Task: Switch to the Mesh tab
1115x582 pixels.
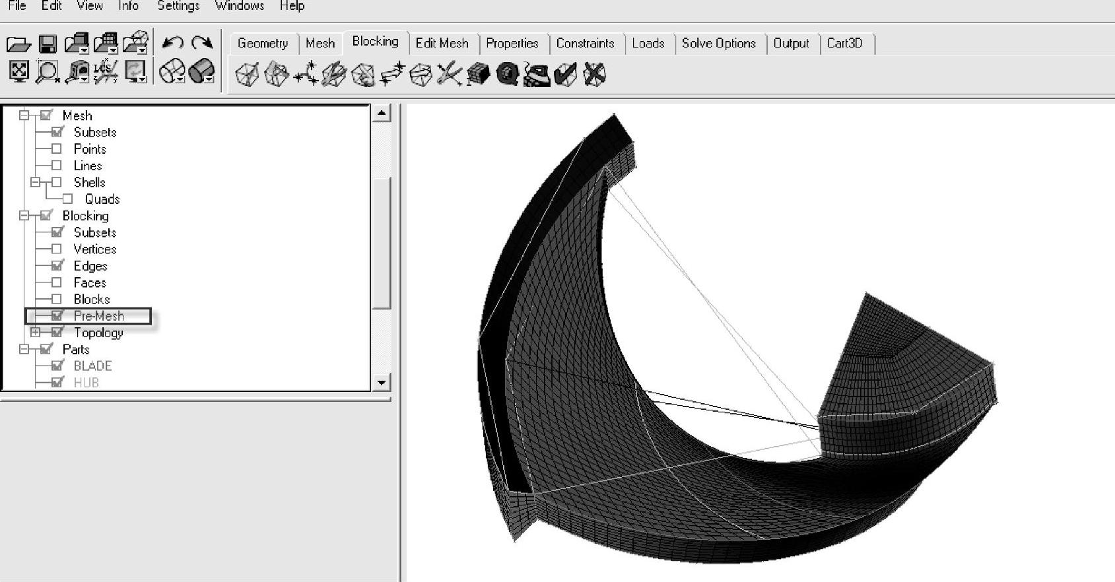Action: point(320,43)
